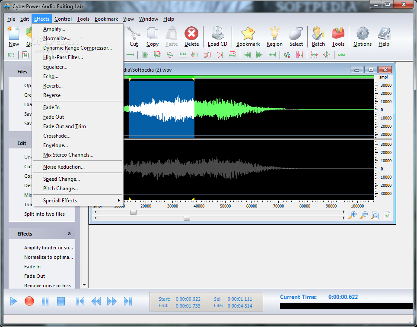417x327 pixels.
Task: Open the Window menu
Action: [148, 19]
